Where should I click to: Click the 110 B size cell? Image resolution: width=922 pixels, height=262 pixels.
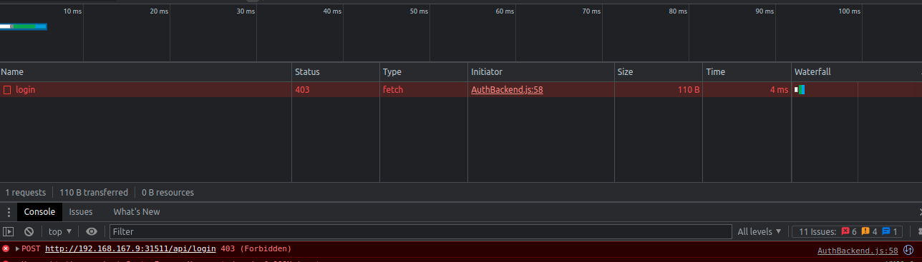click(659, 90)
